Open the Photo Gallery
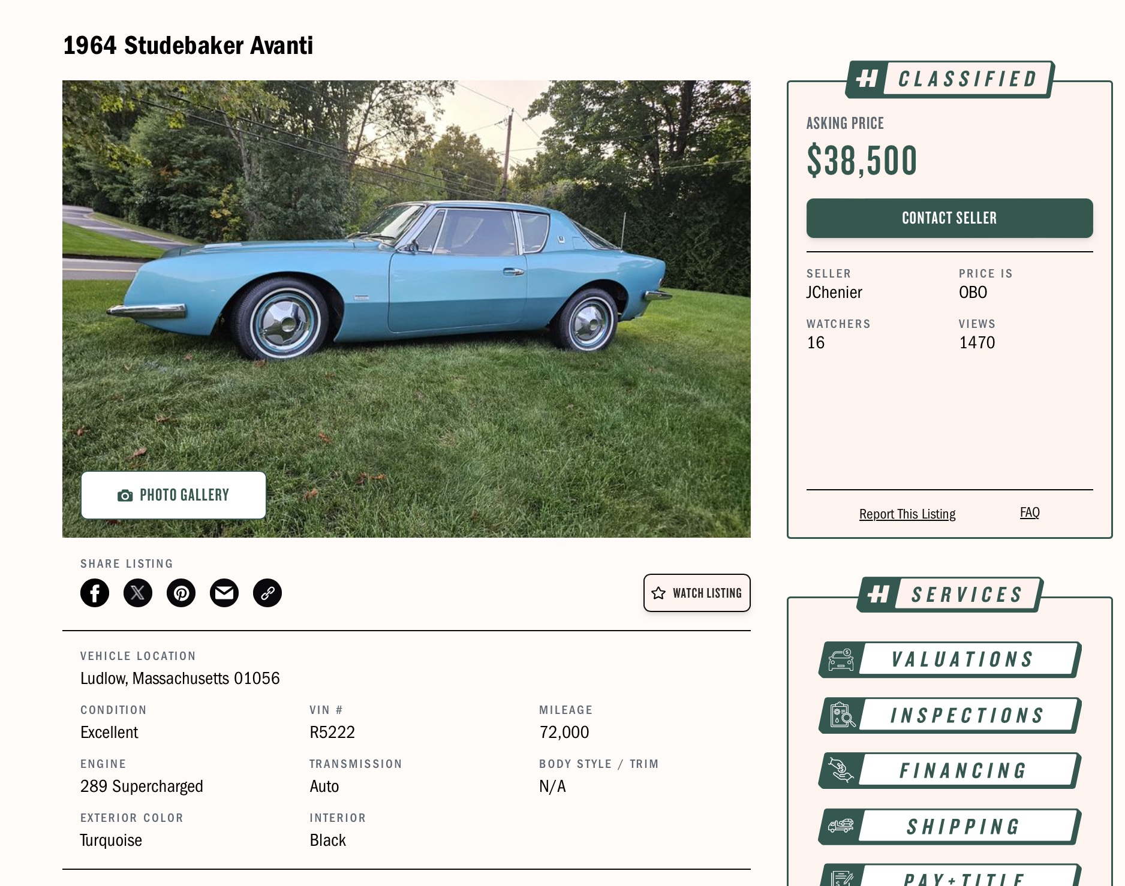This screenshot has width=1125, height=886. tap(174, 495)
